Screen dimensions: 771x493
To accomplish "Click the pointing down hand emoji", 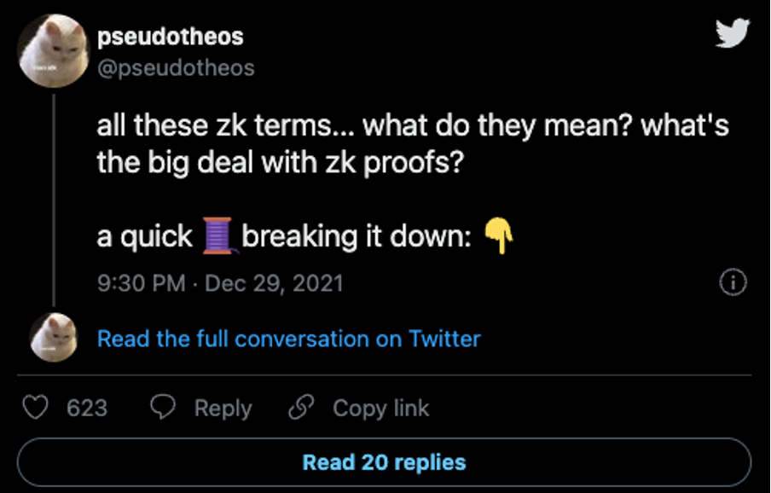I will coord(499,235).
